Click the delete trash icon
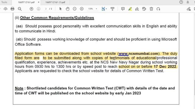Screen dimensions: 195x109 point(151,9)
